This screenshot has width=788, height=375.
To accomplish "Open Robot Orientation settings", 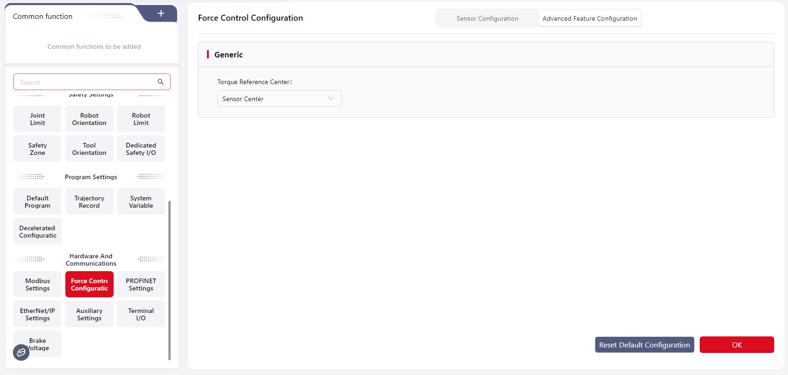I will click(89, 119).
